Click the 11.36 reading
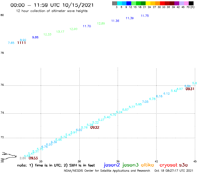The width and height of the screenshot is (197, 173). 115,21
